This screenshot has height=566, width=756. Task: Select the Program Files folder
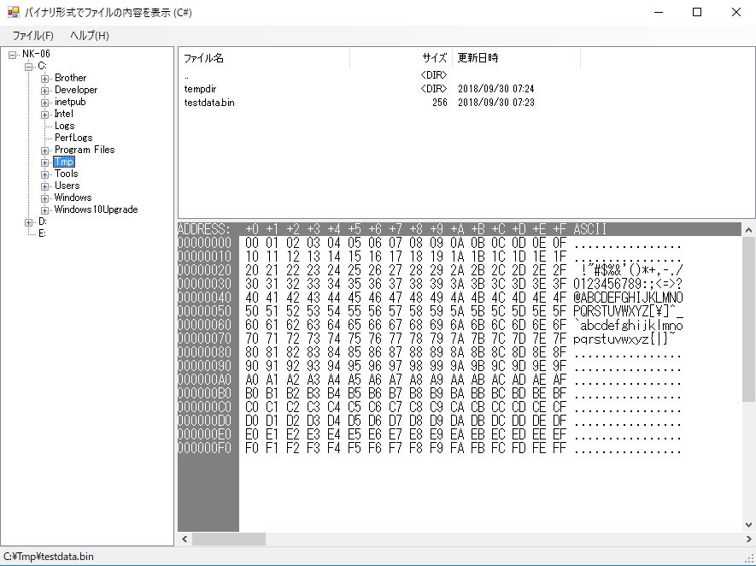pyautogui.click(x=85, y=150)
